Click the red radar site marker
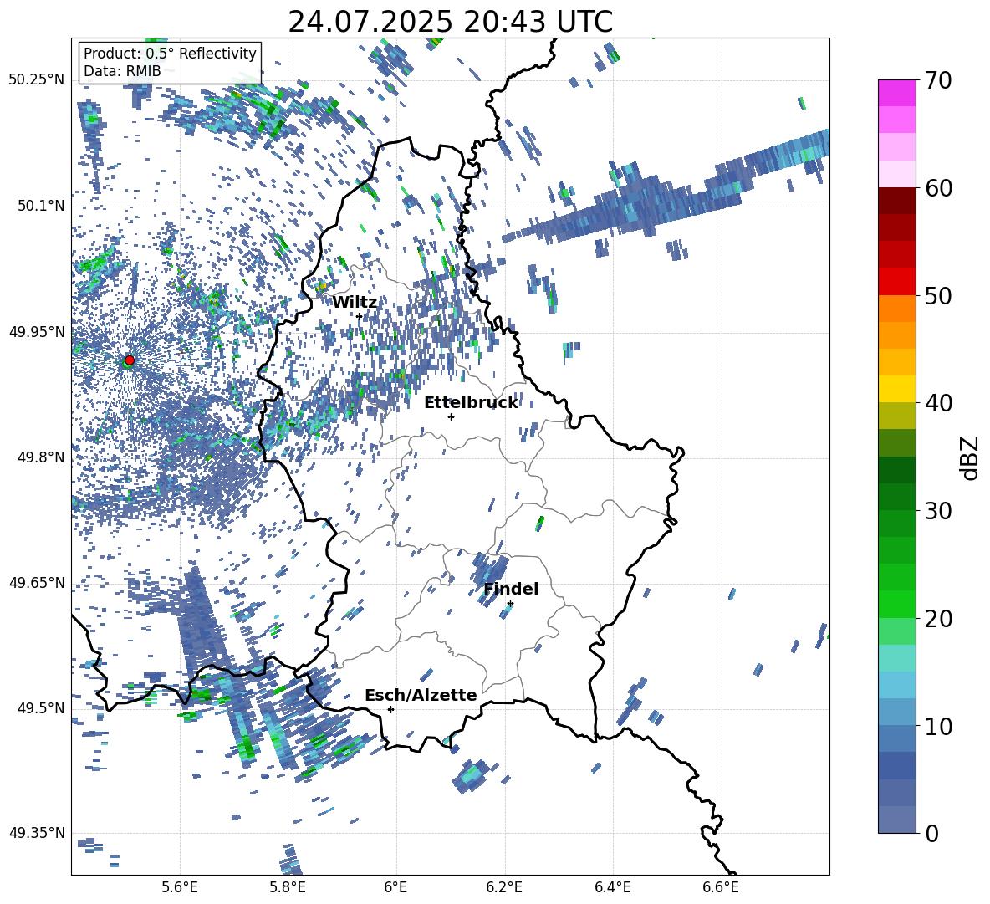The image size is (990, 904). [x=130, y=360]
